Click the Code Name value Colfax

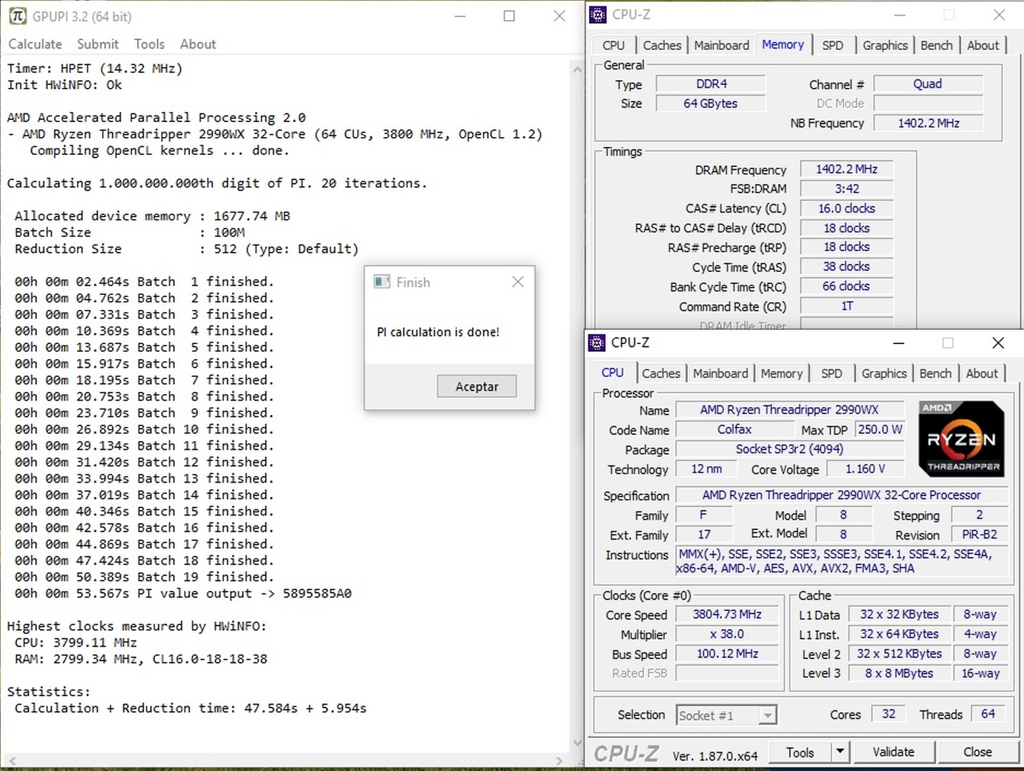(x=734, y=430)
